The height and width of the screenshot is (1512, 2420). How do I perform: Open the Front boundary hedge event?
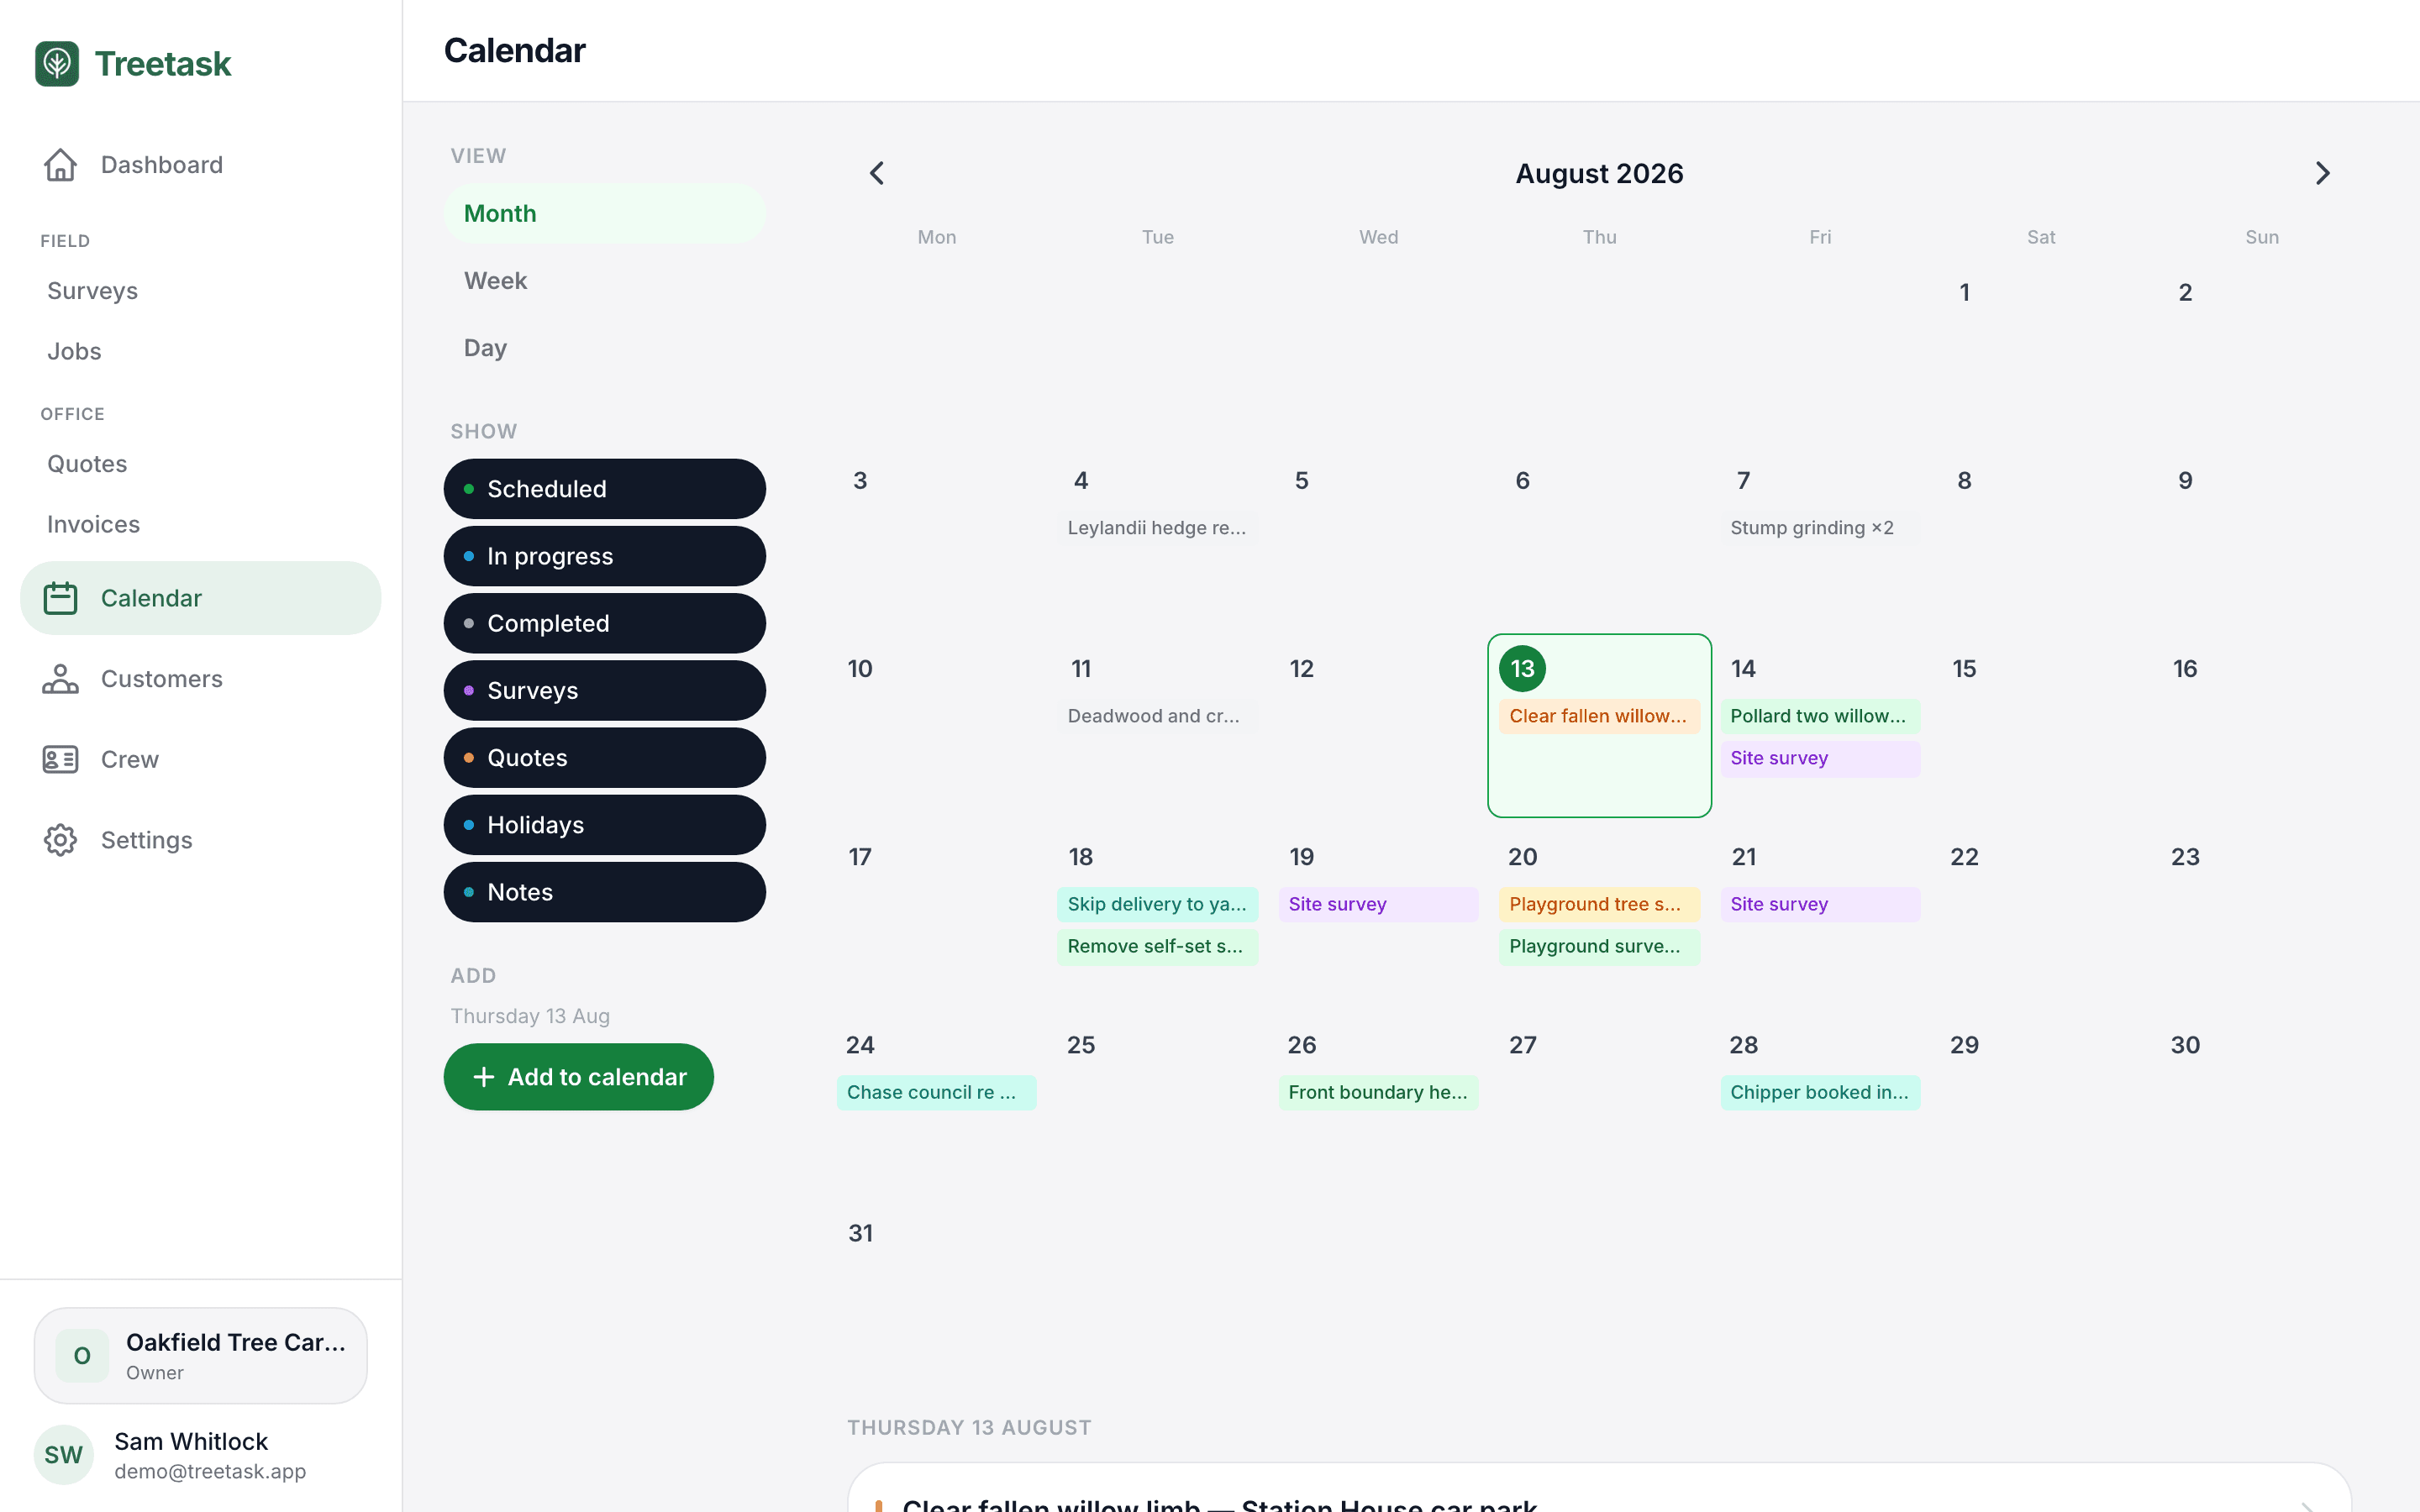pos(1378,1092)
